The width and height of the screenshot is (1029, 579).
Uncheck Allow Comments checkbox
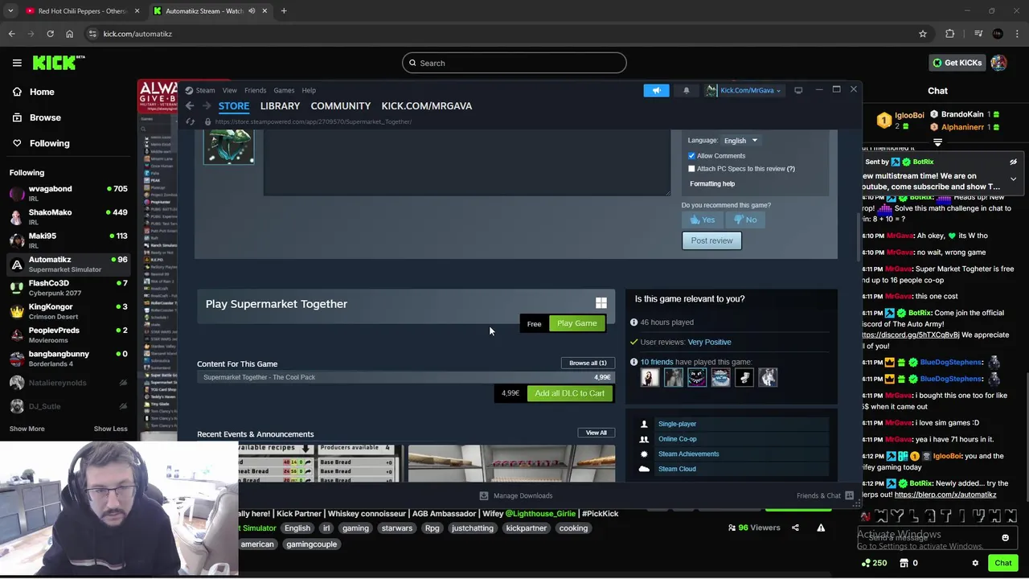point(691,156)
